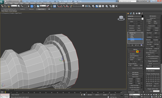Uncheck the Clear Selection checkbox

click(x=147, y=71)
